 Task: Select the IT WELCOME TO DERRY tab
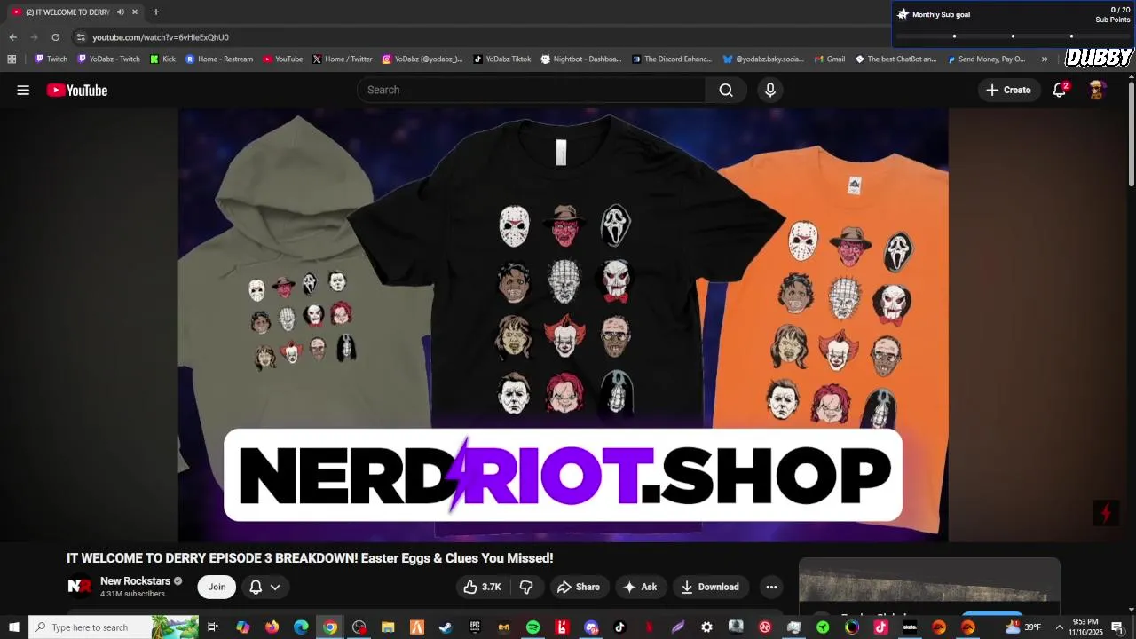(x=74, y=12)
